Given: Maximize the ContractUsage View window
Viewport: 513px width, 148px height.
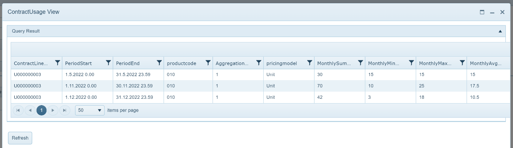Looking at the screenshot, I should coord(482,12).
